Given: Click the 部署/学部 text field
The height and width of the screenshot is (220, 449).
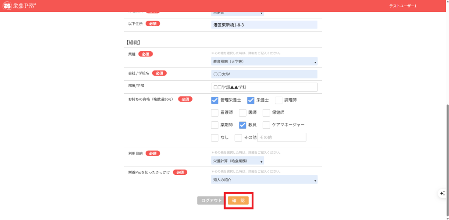Looking at the screenshot, I should [264, 87].
